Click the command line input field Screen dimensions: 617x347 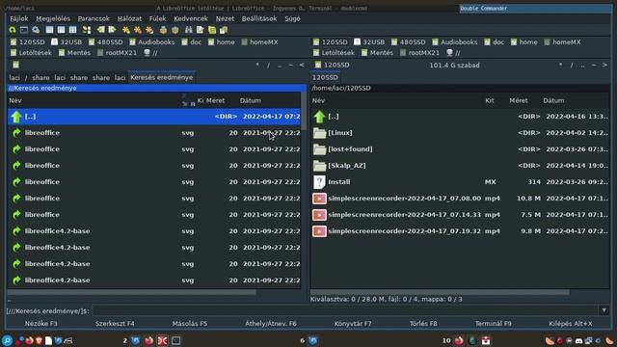tap(345, 310)
